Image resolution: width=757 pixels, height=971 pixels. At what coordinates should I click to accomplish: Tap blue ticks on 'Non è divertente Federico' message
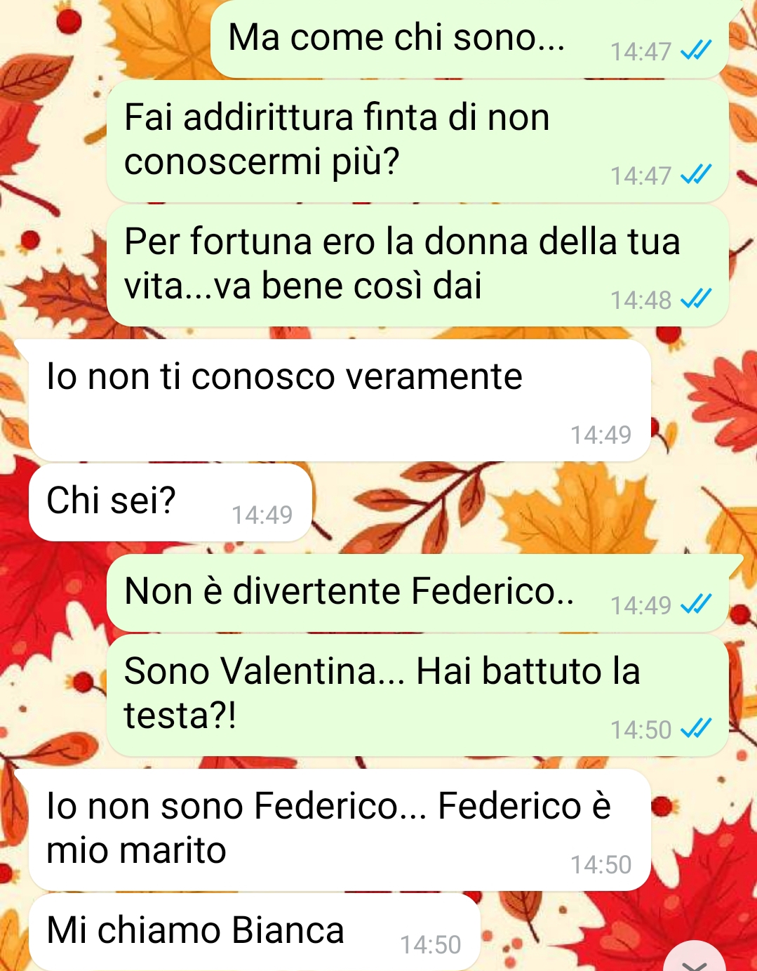[x=696, y=604]
